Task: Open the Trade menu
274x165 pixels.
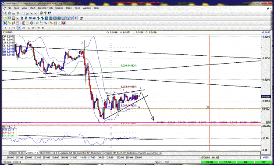Action: coord(69,8)
